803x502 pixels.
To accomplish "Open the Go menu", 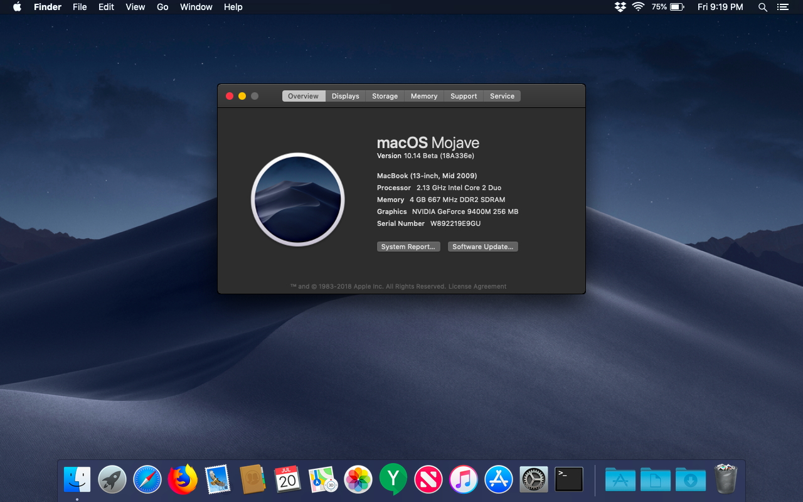I will (x=162, y=7).
